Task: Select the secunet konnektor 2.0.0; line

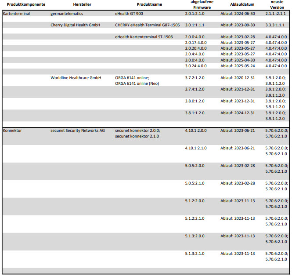Action: [137, 131]
